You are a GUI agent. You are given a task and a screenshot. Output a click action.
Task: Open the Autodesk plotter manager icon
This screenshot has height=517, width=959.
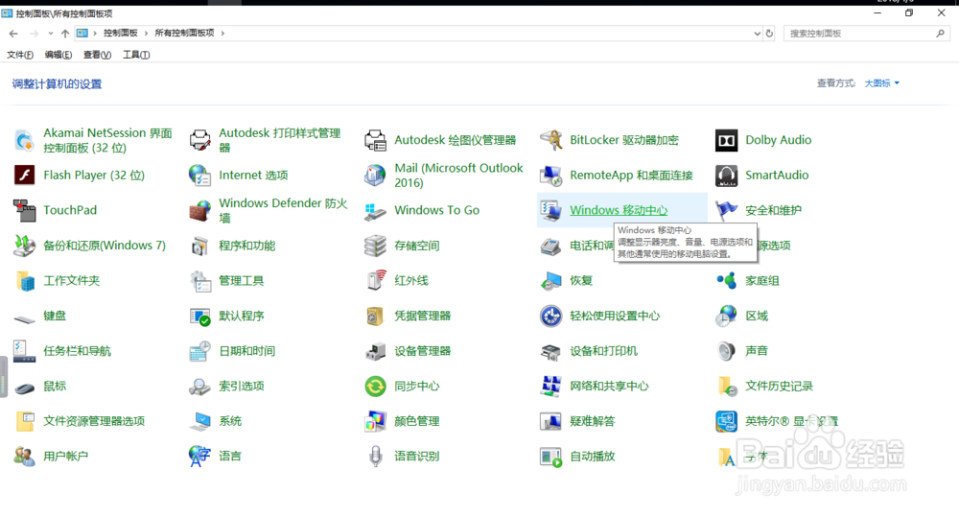coord(376,140)
